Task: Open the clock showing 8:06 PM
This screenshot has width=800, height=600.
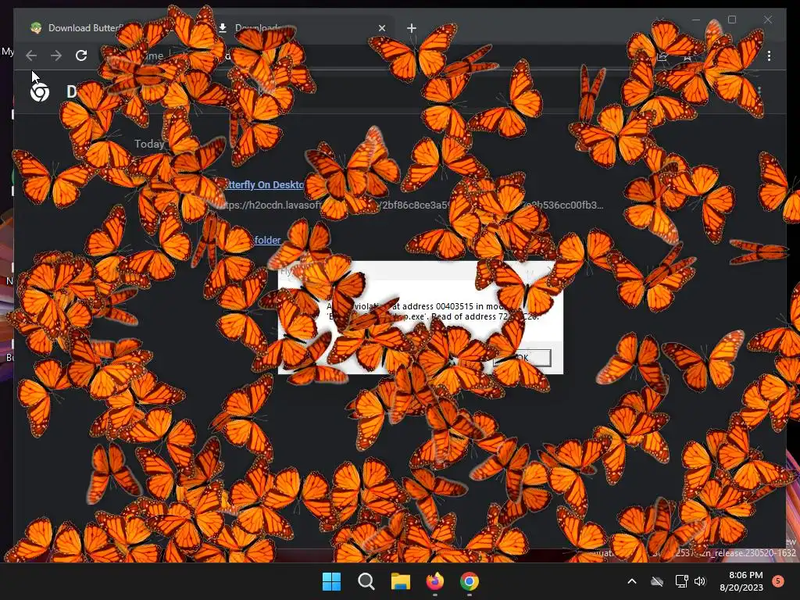Action: coord(741,581)
